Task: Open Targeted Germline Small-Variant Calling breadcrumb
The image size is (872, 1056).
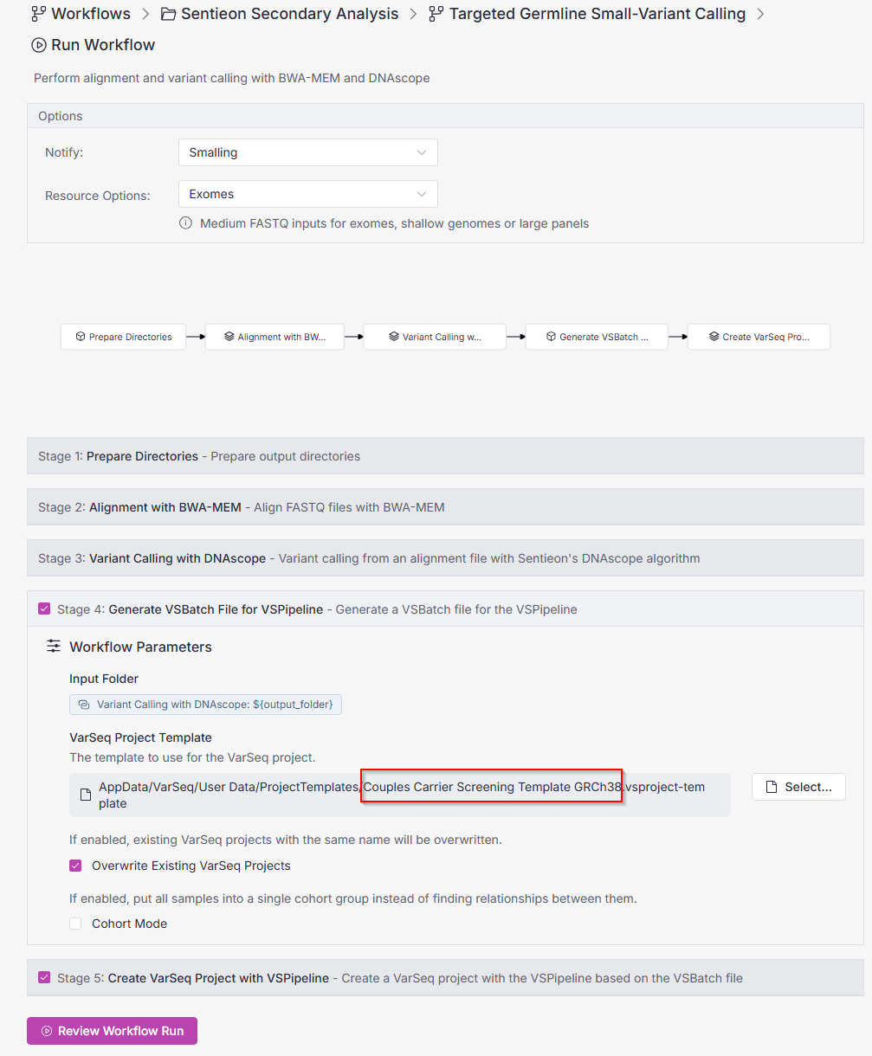Action: (597, 14)
